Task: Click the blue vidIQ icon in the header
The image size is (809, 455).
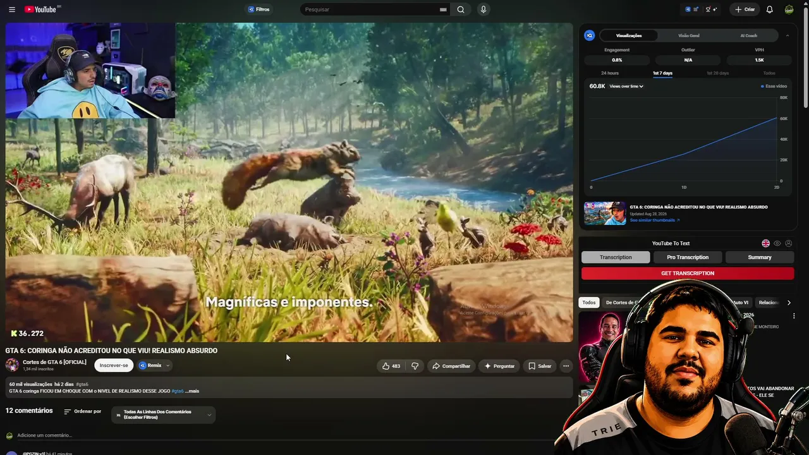Action: tap(688, 9)
